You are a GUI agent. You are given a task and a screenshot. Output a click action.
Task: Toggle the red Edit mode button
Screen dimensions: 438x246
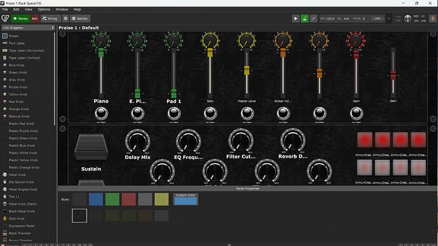click(35, 18)
